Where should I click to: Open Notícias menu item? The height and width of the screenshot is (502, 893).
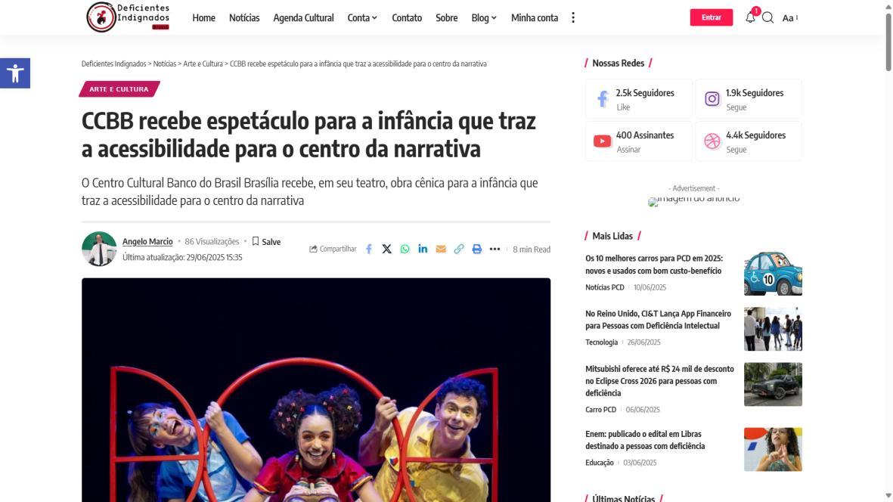244,17
